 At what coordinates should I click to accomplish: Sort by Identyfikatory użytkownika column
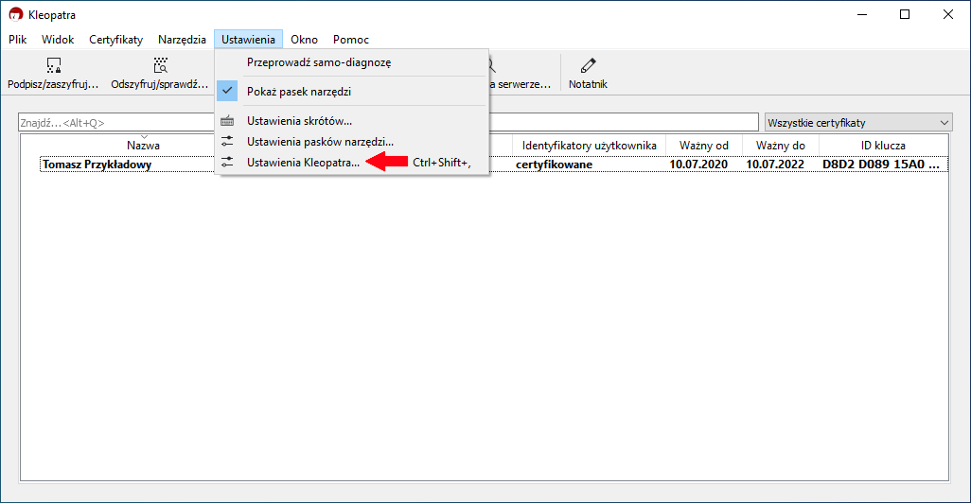click(589, 146)
